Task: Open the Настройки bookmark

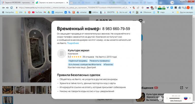Action: (8, 12)
